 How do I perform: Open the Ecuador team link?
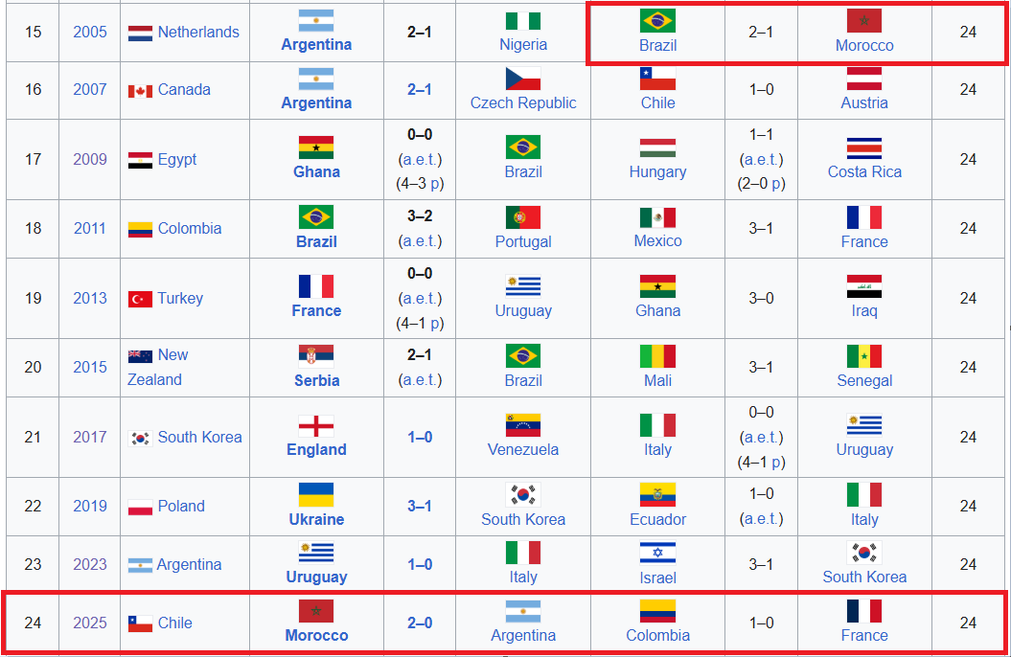[x=657, y=519]
